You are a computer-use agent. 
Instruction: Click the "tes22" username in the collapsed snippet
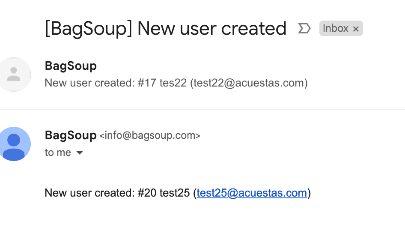coord(173,83)
